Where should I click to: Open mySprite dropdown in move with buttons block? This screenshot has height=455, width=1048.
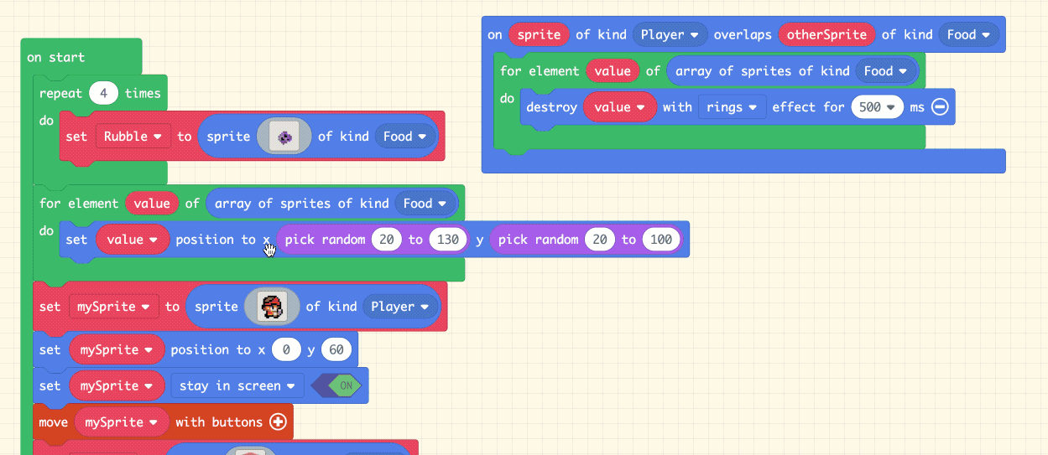click(122, 422)
